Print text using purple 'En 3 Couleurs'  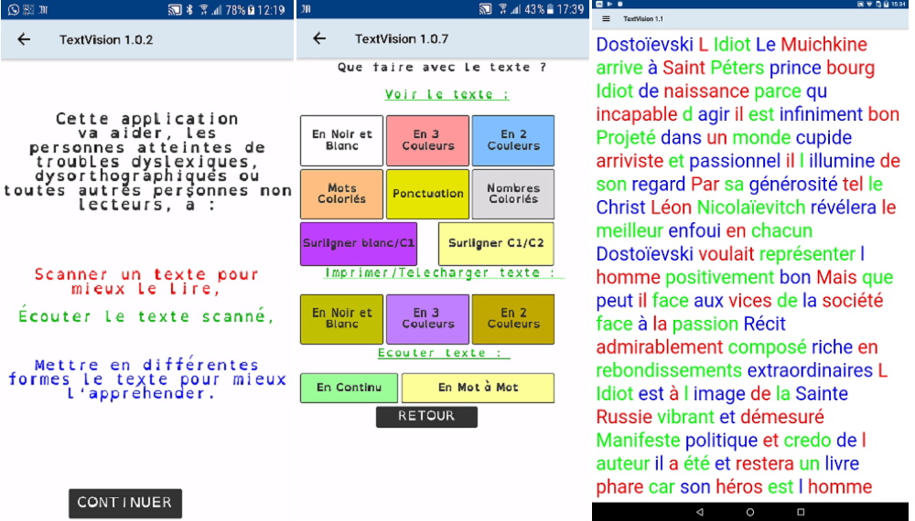[x=427, y=318]
